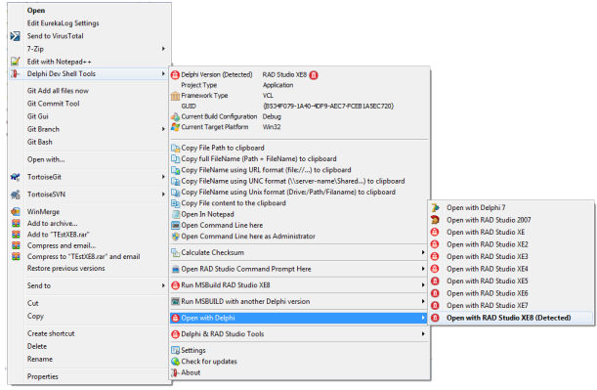Expand the Git Branch submenu arrow
597x390 pixels.
click(x=163, y=129)
